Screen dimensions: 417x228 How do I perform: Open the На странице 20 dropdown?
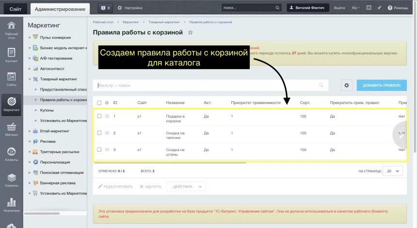click(392, 171)
